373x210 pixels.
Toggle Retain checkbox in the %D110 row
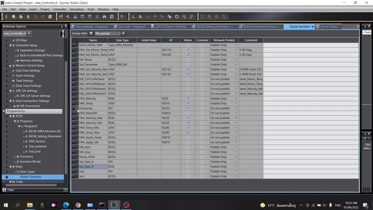[x=188, y=50]
